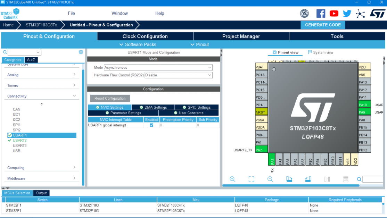Click the pin search magnifier icon
Screen dimensions: 387x218
[359, 179]
